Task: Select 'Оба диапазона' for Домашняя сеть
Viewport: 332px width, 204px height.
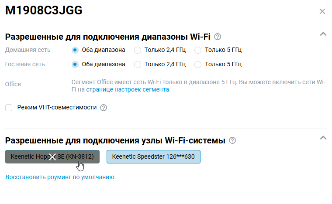Action: click(75, 50)
